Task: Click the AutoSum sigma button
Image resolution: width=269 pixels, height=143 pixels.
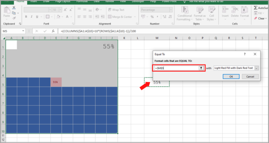Action: coord(261,8)
